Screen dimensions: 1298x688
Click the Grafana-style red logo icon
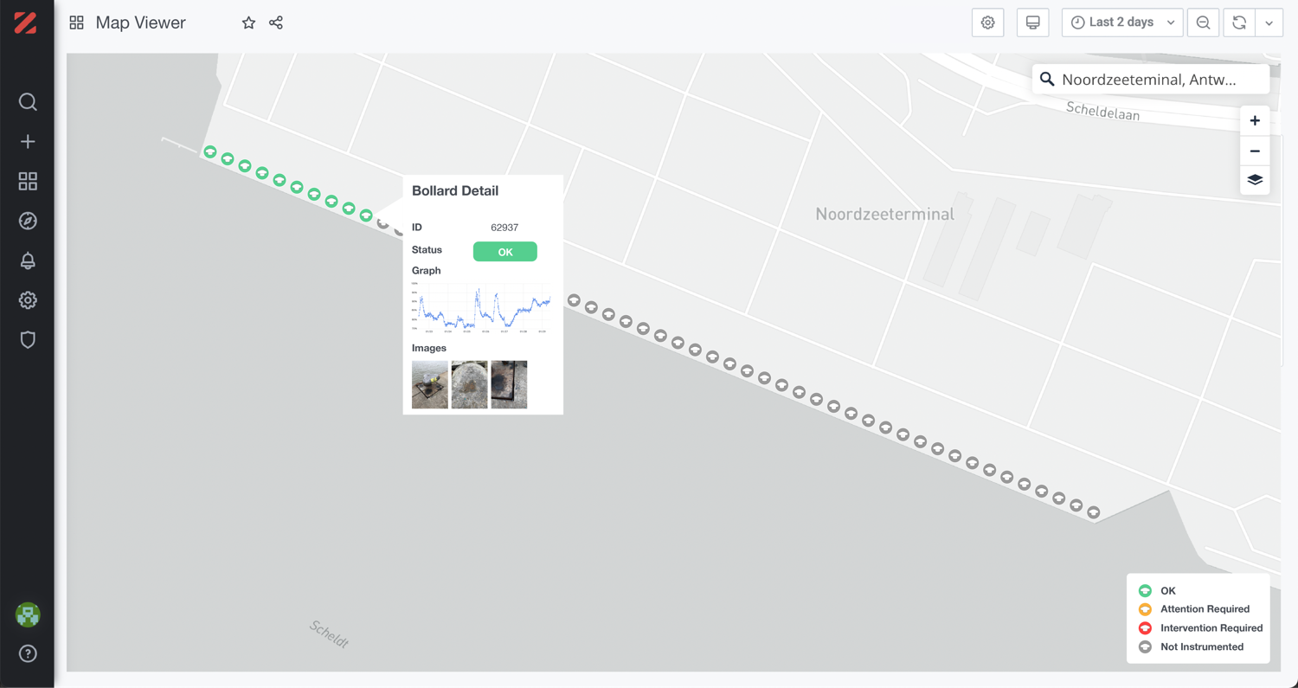[25, 23]
